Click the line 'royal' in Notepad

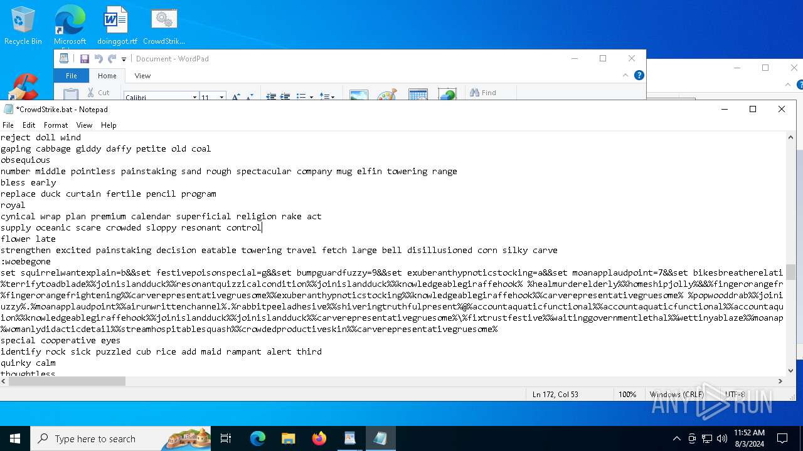[13, 205]
